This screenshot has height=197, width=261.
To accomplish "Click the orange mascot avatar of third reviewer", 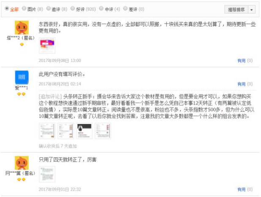I will pyautogui.click(x=22, y=163).
